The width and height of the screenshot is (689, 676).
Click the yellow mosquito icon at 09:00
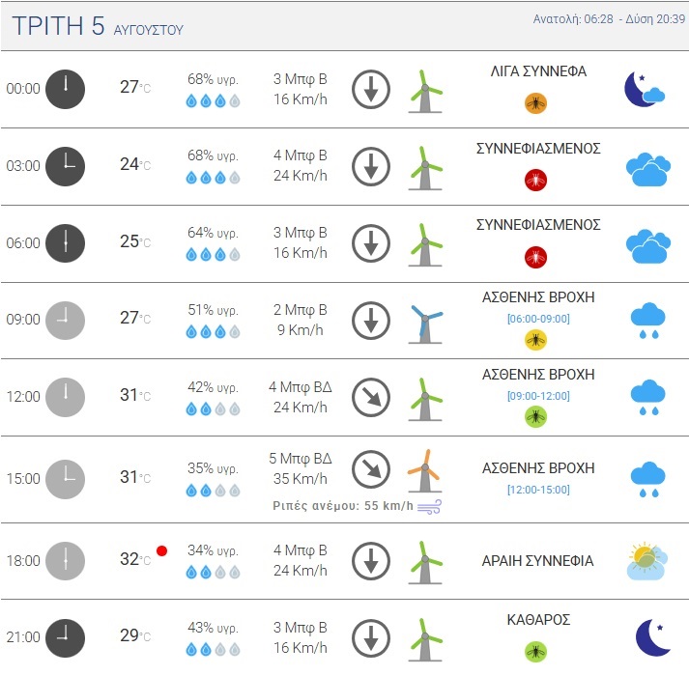[535, 340]
